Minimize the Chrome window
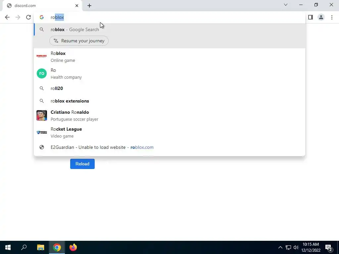This screenshot has width=339, height=254. coord(301,5)
